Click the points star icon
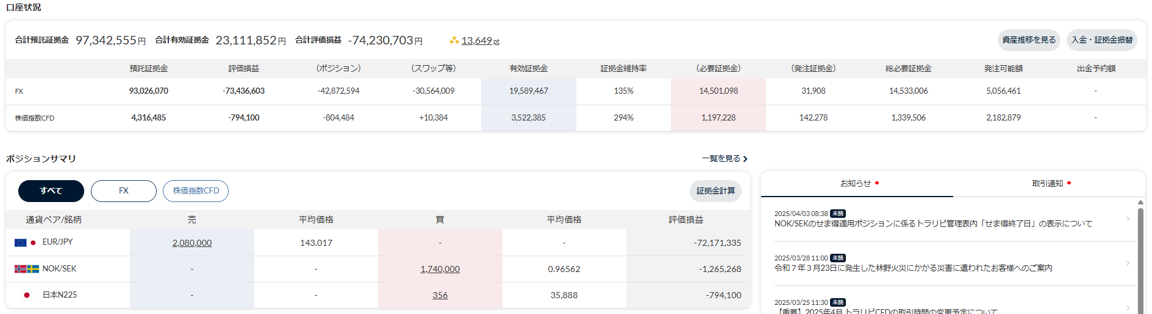1152x314 pixels. click(x=454, y=41)
